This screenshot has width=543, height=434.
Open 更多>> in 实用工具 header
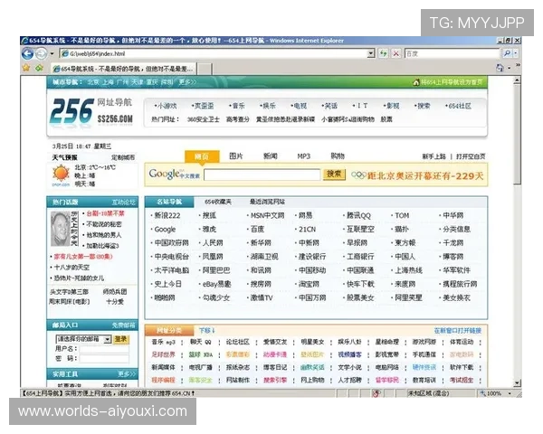127,374
